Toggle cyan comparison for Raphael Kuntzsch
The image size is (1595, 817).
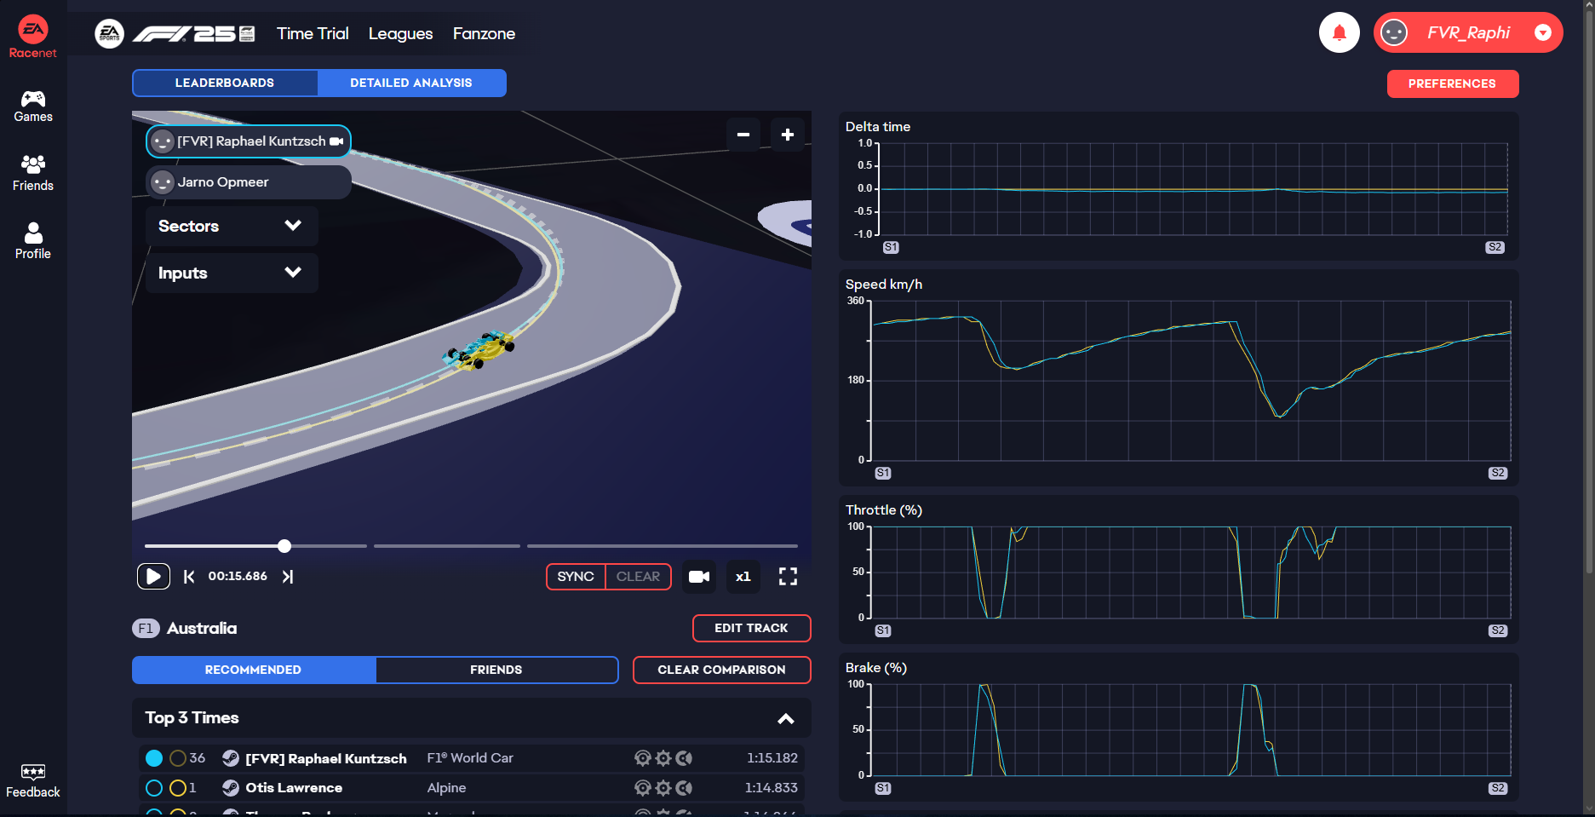[x=154, y=758]
